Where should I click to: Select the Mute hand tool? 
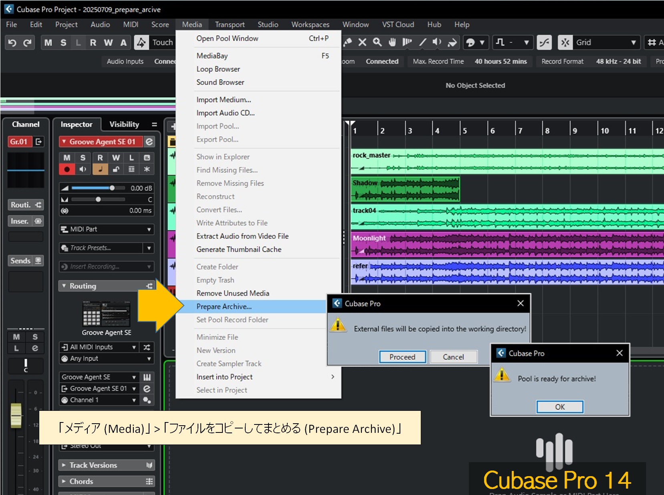point(392,42)
